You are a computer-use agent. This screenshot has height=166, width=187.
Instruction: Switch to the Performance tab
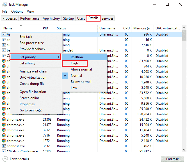pyautogui.click(x=30, y=18)
